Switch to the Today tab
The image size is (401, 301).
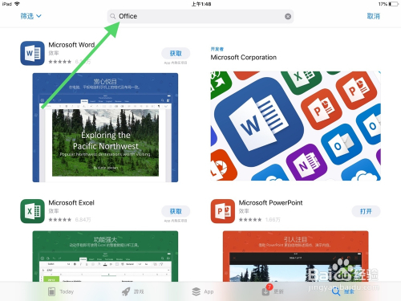point(61,291)
